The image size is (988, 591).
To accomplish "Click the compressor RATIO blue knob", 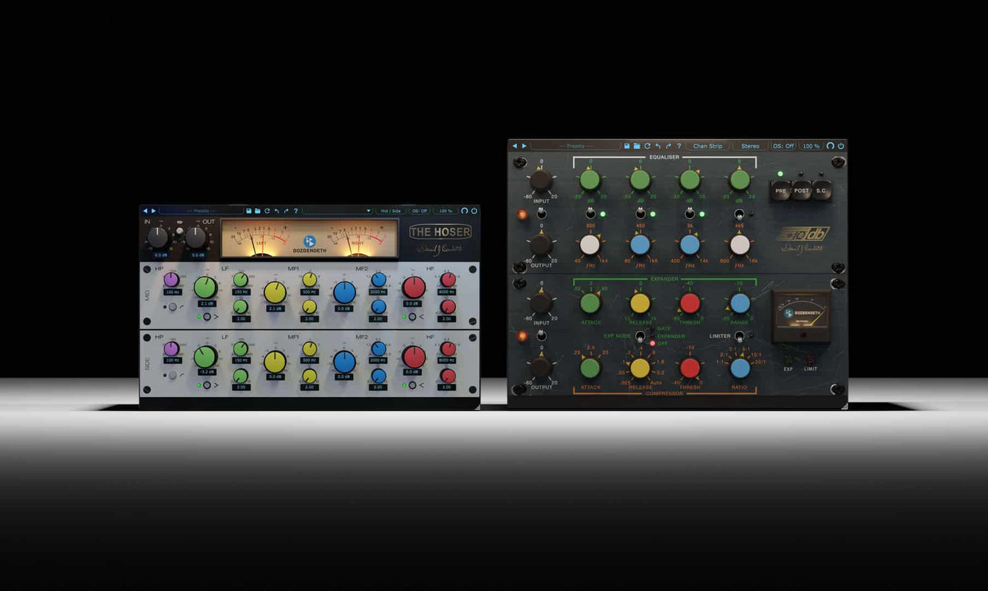I will tap(740, 368).
